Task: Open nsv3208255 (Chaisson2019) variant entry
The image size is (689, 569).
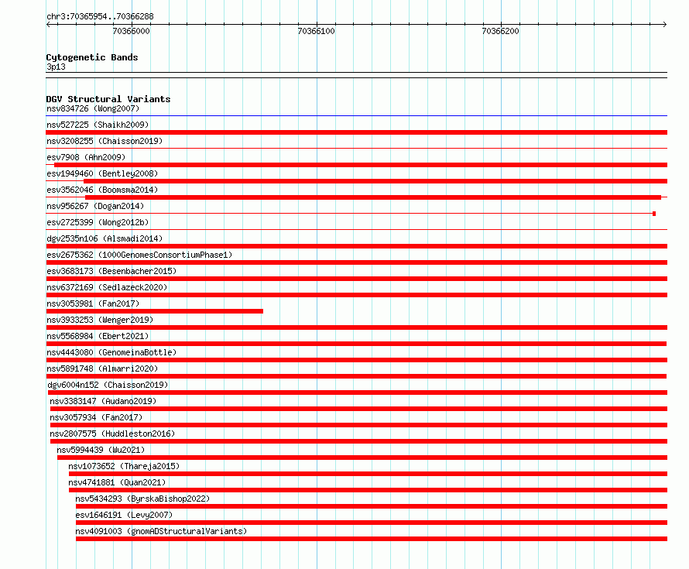Action: 105,141
